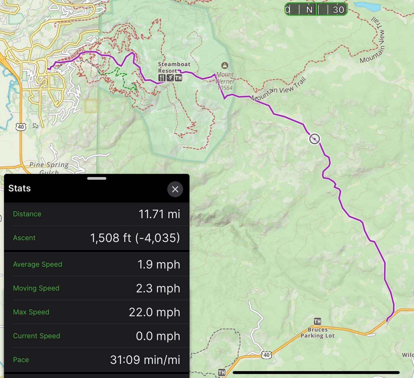This screenshot has width=414, height=378.
Task: Select the Mount Werner peak icon
Action: point(225,65)
